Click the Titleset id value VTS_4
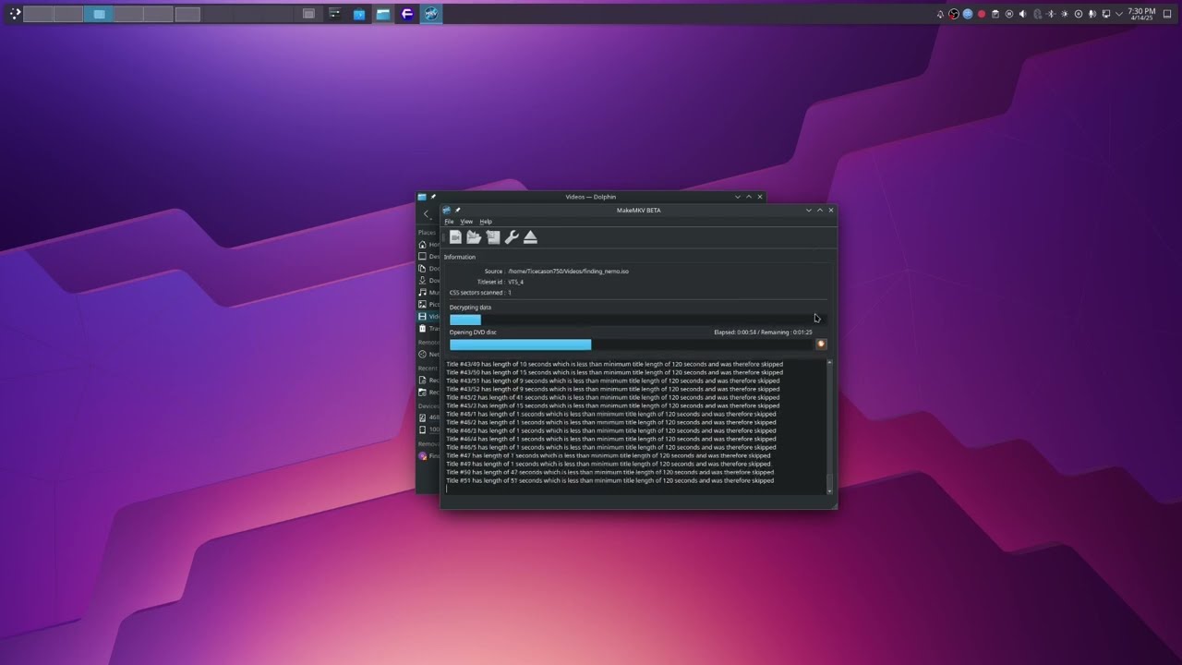The image size is (1182, 665). (515, 282)
